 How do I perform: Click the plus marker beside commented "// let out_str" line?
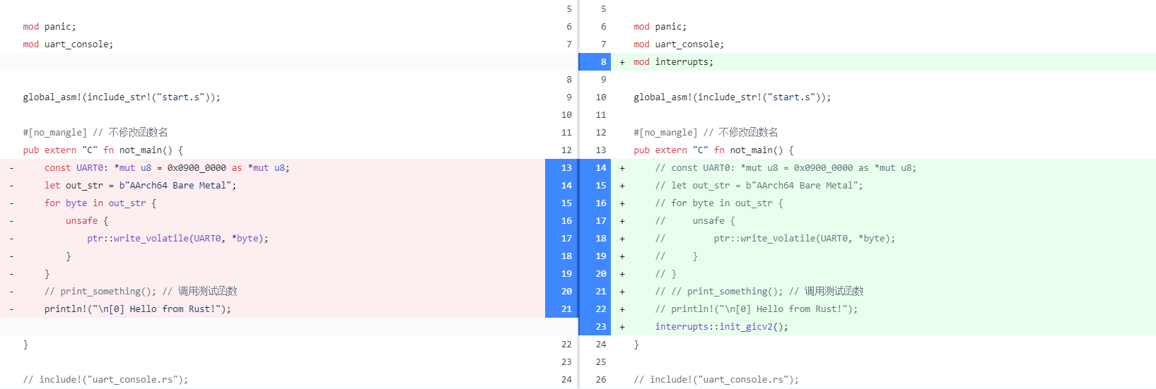coord(622,186)
